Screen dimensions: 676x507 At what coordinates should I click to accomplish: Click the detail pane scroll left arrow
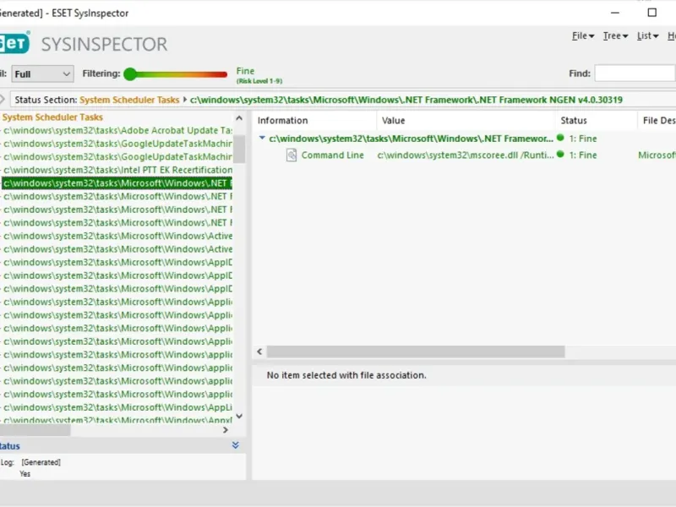tap(259, 352)
